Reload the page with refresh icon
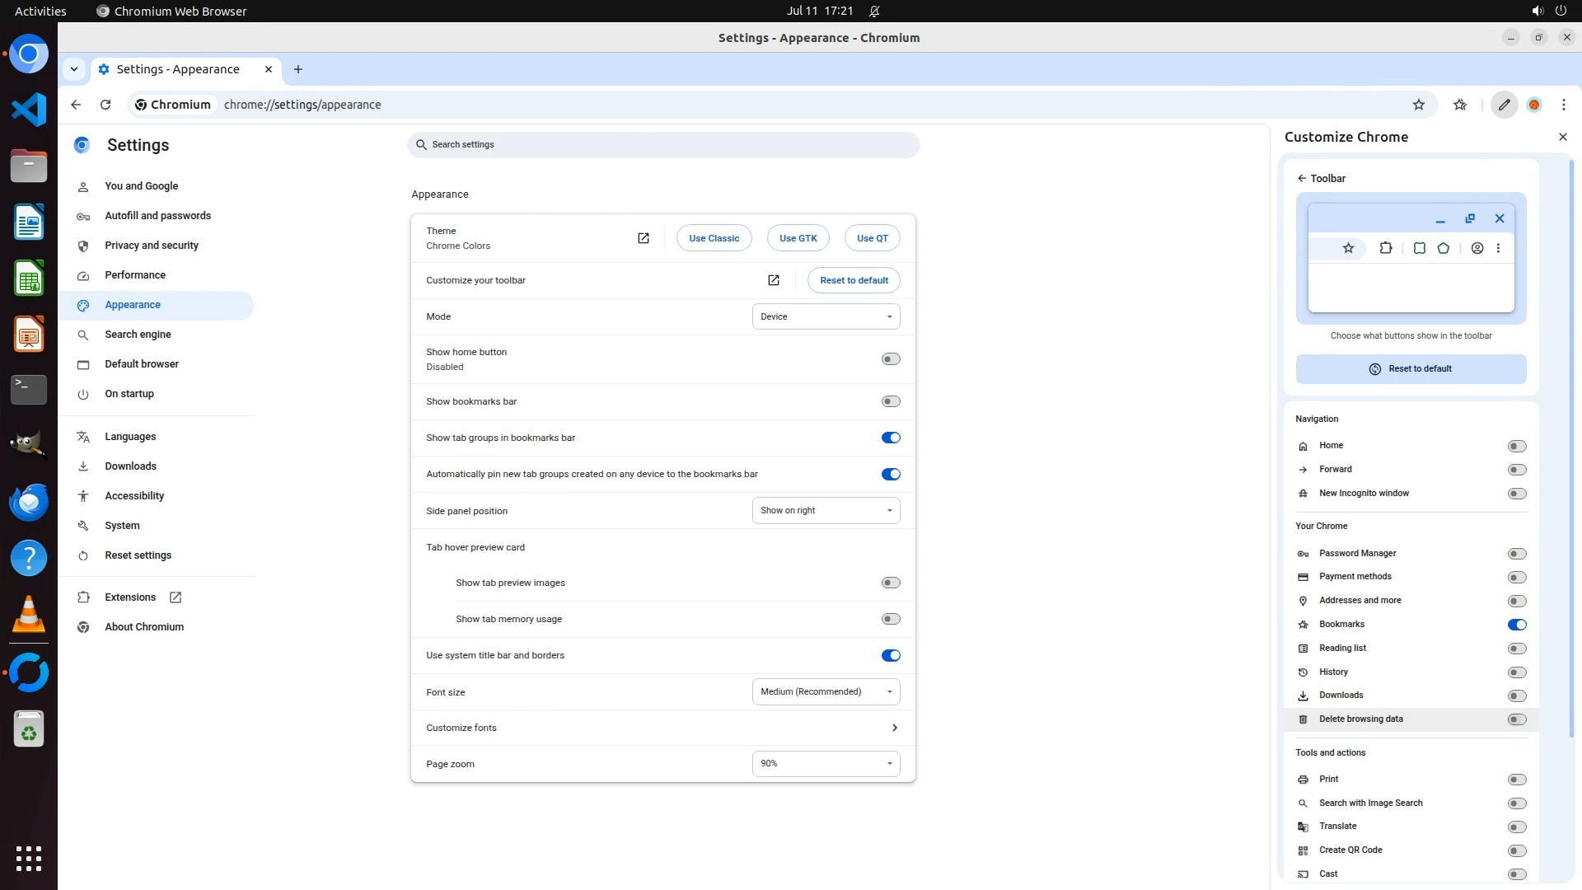The image size is (1582, 890). pyautogui.click(x=105, y=105)
